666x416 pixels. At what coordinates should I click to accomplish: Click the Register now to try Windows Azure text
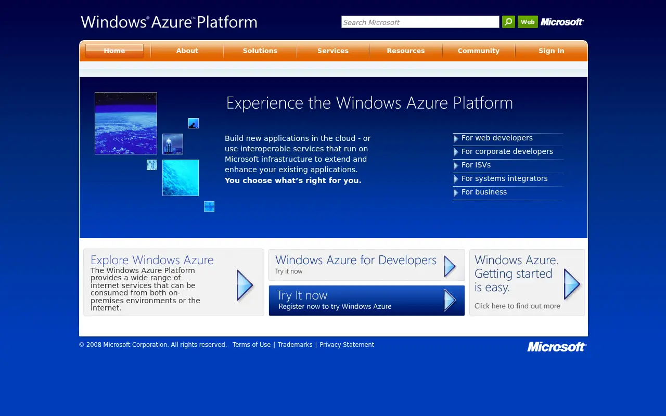click(335, 307)
